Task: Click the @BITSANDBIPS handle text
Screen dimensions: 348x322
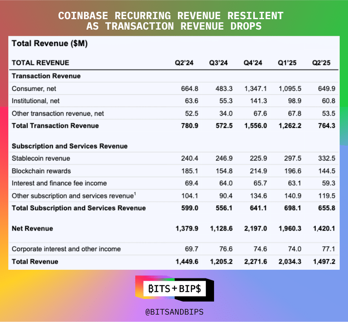Action: pyautogui.click(x=174, y=312)
